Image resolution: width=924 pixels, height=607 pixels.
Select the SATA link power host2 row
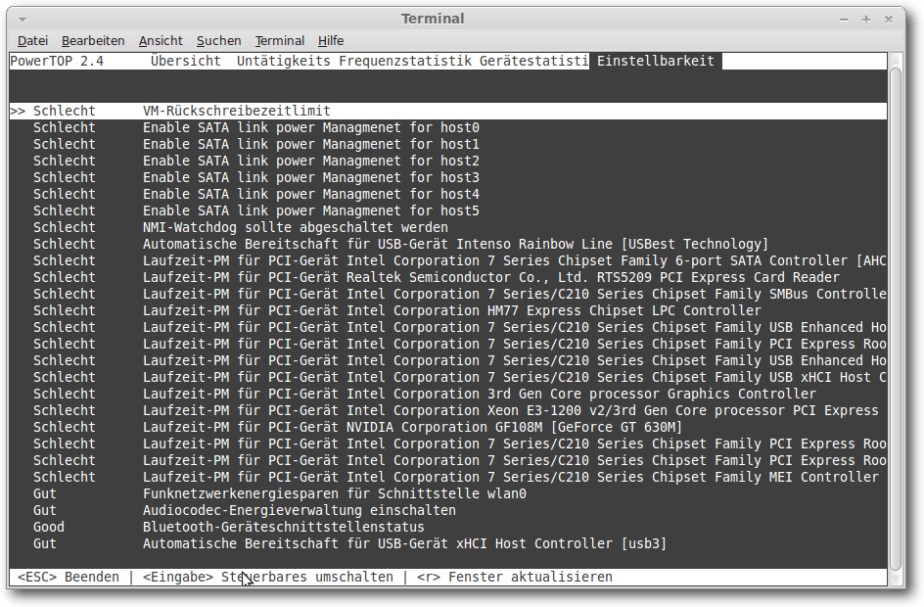coord(448,161)
